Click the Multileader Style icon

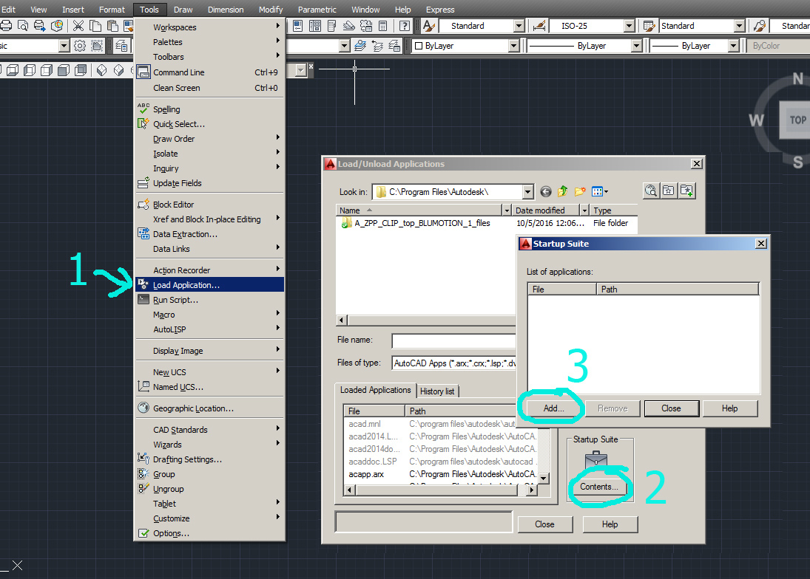(x=760, y=26)
